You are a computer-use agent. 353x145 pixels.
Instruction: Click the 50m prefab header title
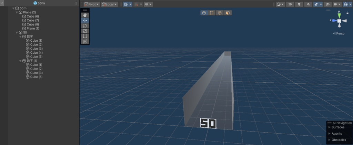(x=39, y=3)
